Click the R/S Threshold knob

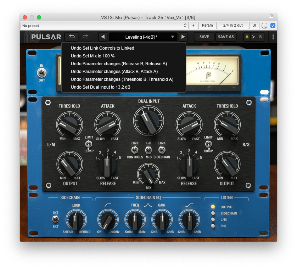[x=227, y=125]
